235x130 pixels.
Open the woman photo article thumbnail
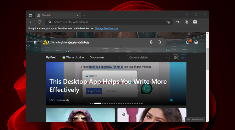click(152, 115)
